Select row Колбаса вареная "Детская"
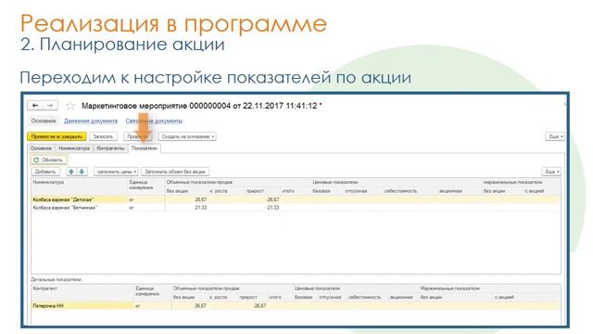The width and height of the screenshot is (593, 334). coord(296,199)
